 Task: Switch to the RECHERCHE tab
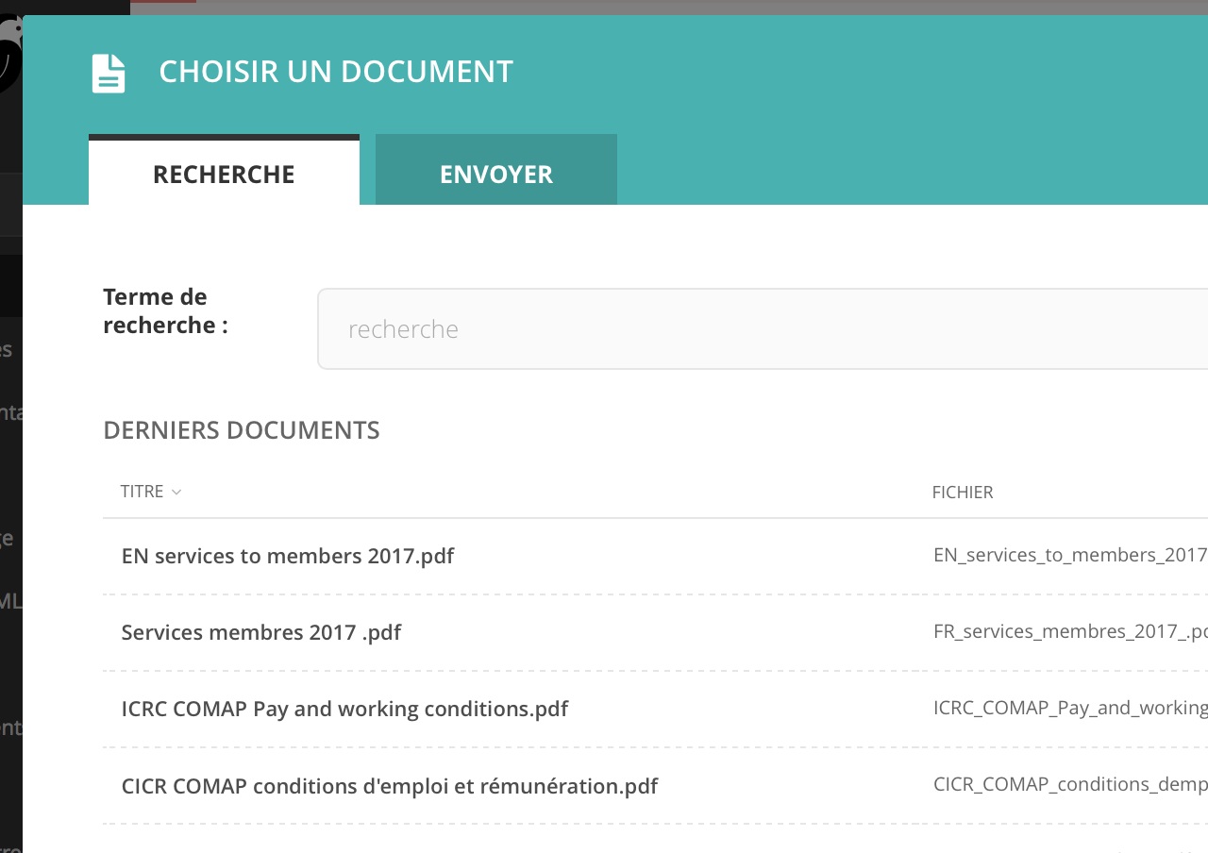tap(224, 174)
